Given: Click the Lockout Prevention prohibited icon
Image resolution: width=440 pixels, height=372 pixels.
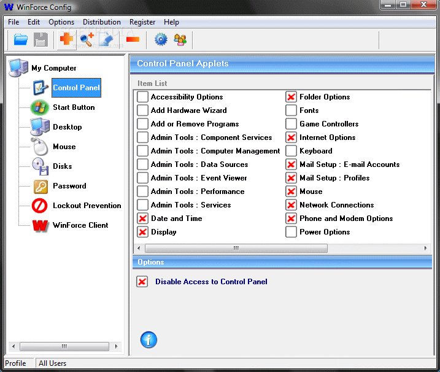Looking at the screenshot, I should point(39,206).
